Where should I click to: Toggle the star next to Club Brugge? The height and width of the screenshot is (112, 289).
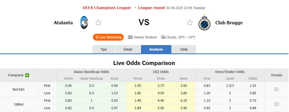[x=190, y=23]
